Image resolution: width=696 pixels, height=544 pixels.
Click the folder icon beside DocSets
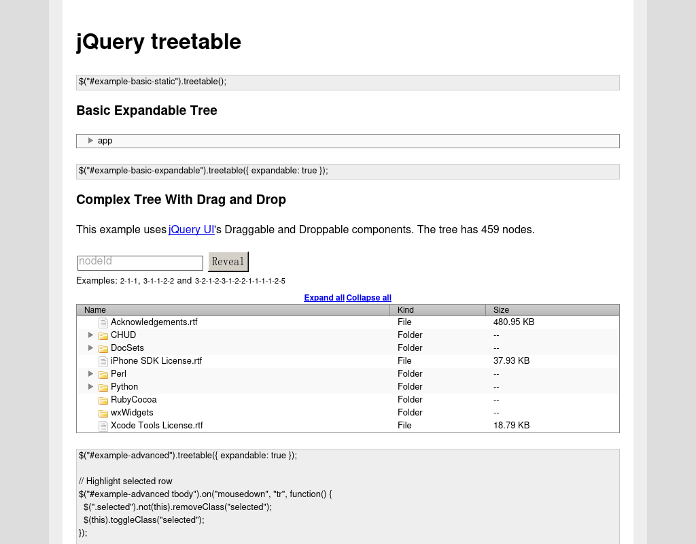click(x=103, y=347)
